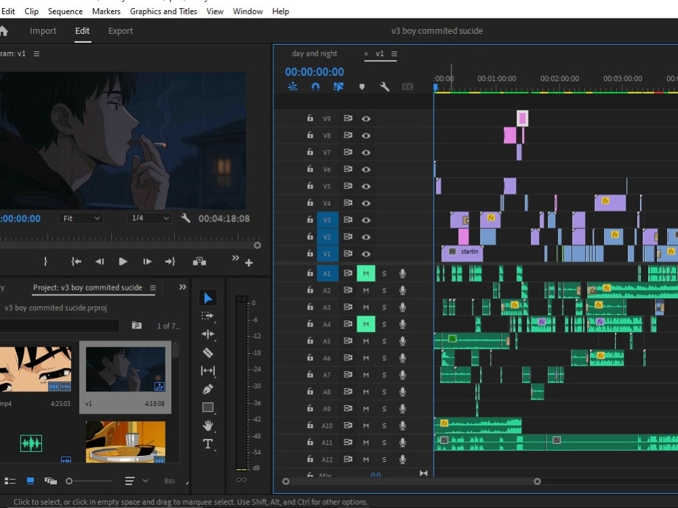Open the Program monitor panel menu

[x=37, y=54]
